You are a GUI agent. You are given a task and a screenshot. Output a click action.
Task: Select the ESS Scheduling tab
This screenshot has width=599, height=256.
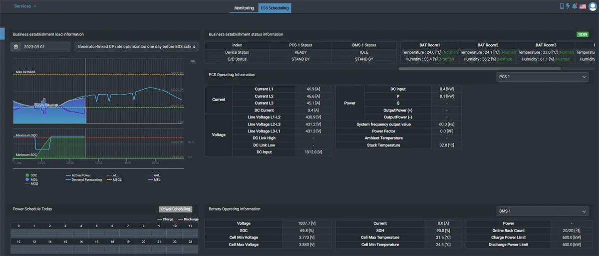(x=275, y=8)
